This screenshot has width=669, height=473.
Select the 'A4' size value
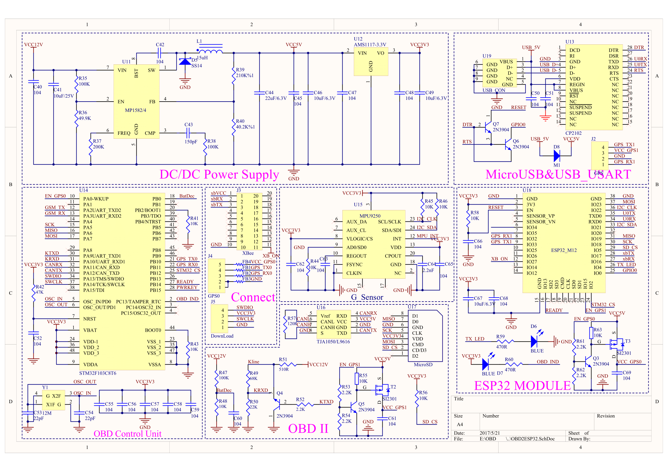pyautogui.click(x=460, y=424)
